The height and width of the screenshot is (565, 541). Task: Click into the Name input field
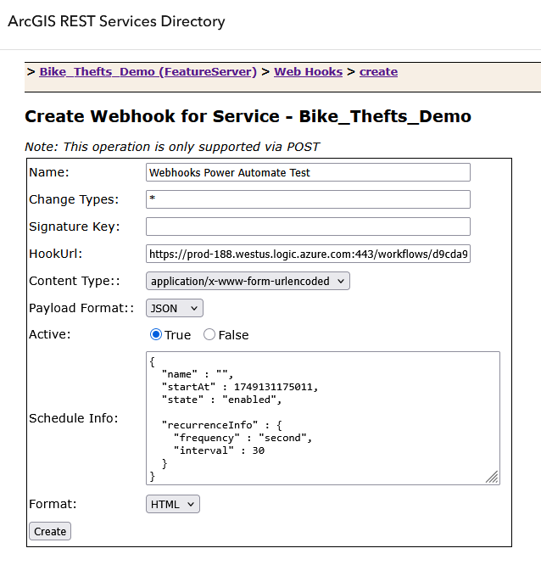tap(308, 172)
